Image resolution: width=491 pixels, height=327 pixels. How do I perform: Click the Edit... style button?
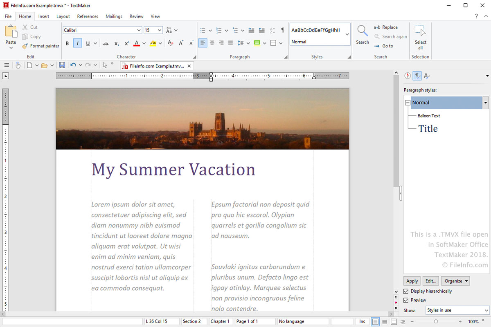(430, 281)
